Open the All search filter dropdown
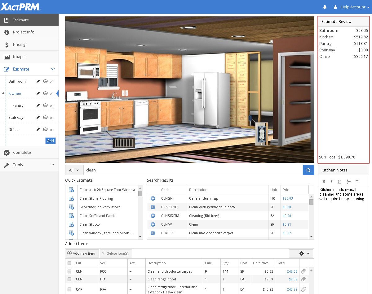Screen dimensions: 372x294 (x=74, y=170)
